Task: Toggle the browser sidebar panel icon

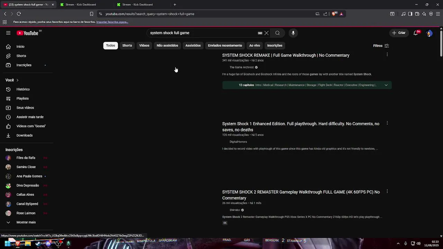Action: [x=410, y=14]
